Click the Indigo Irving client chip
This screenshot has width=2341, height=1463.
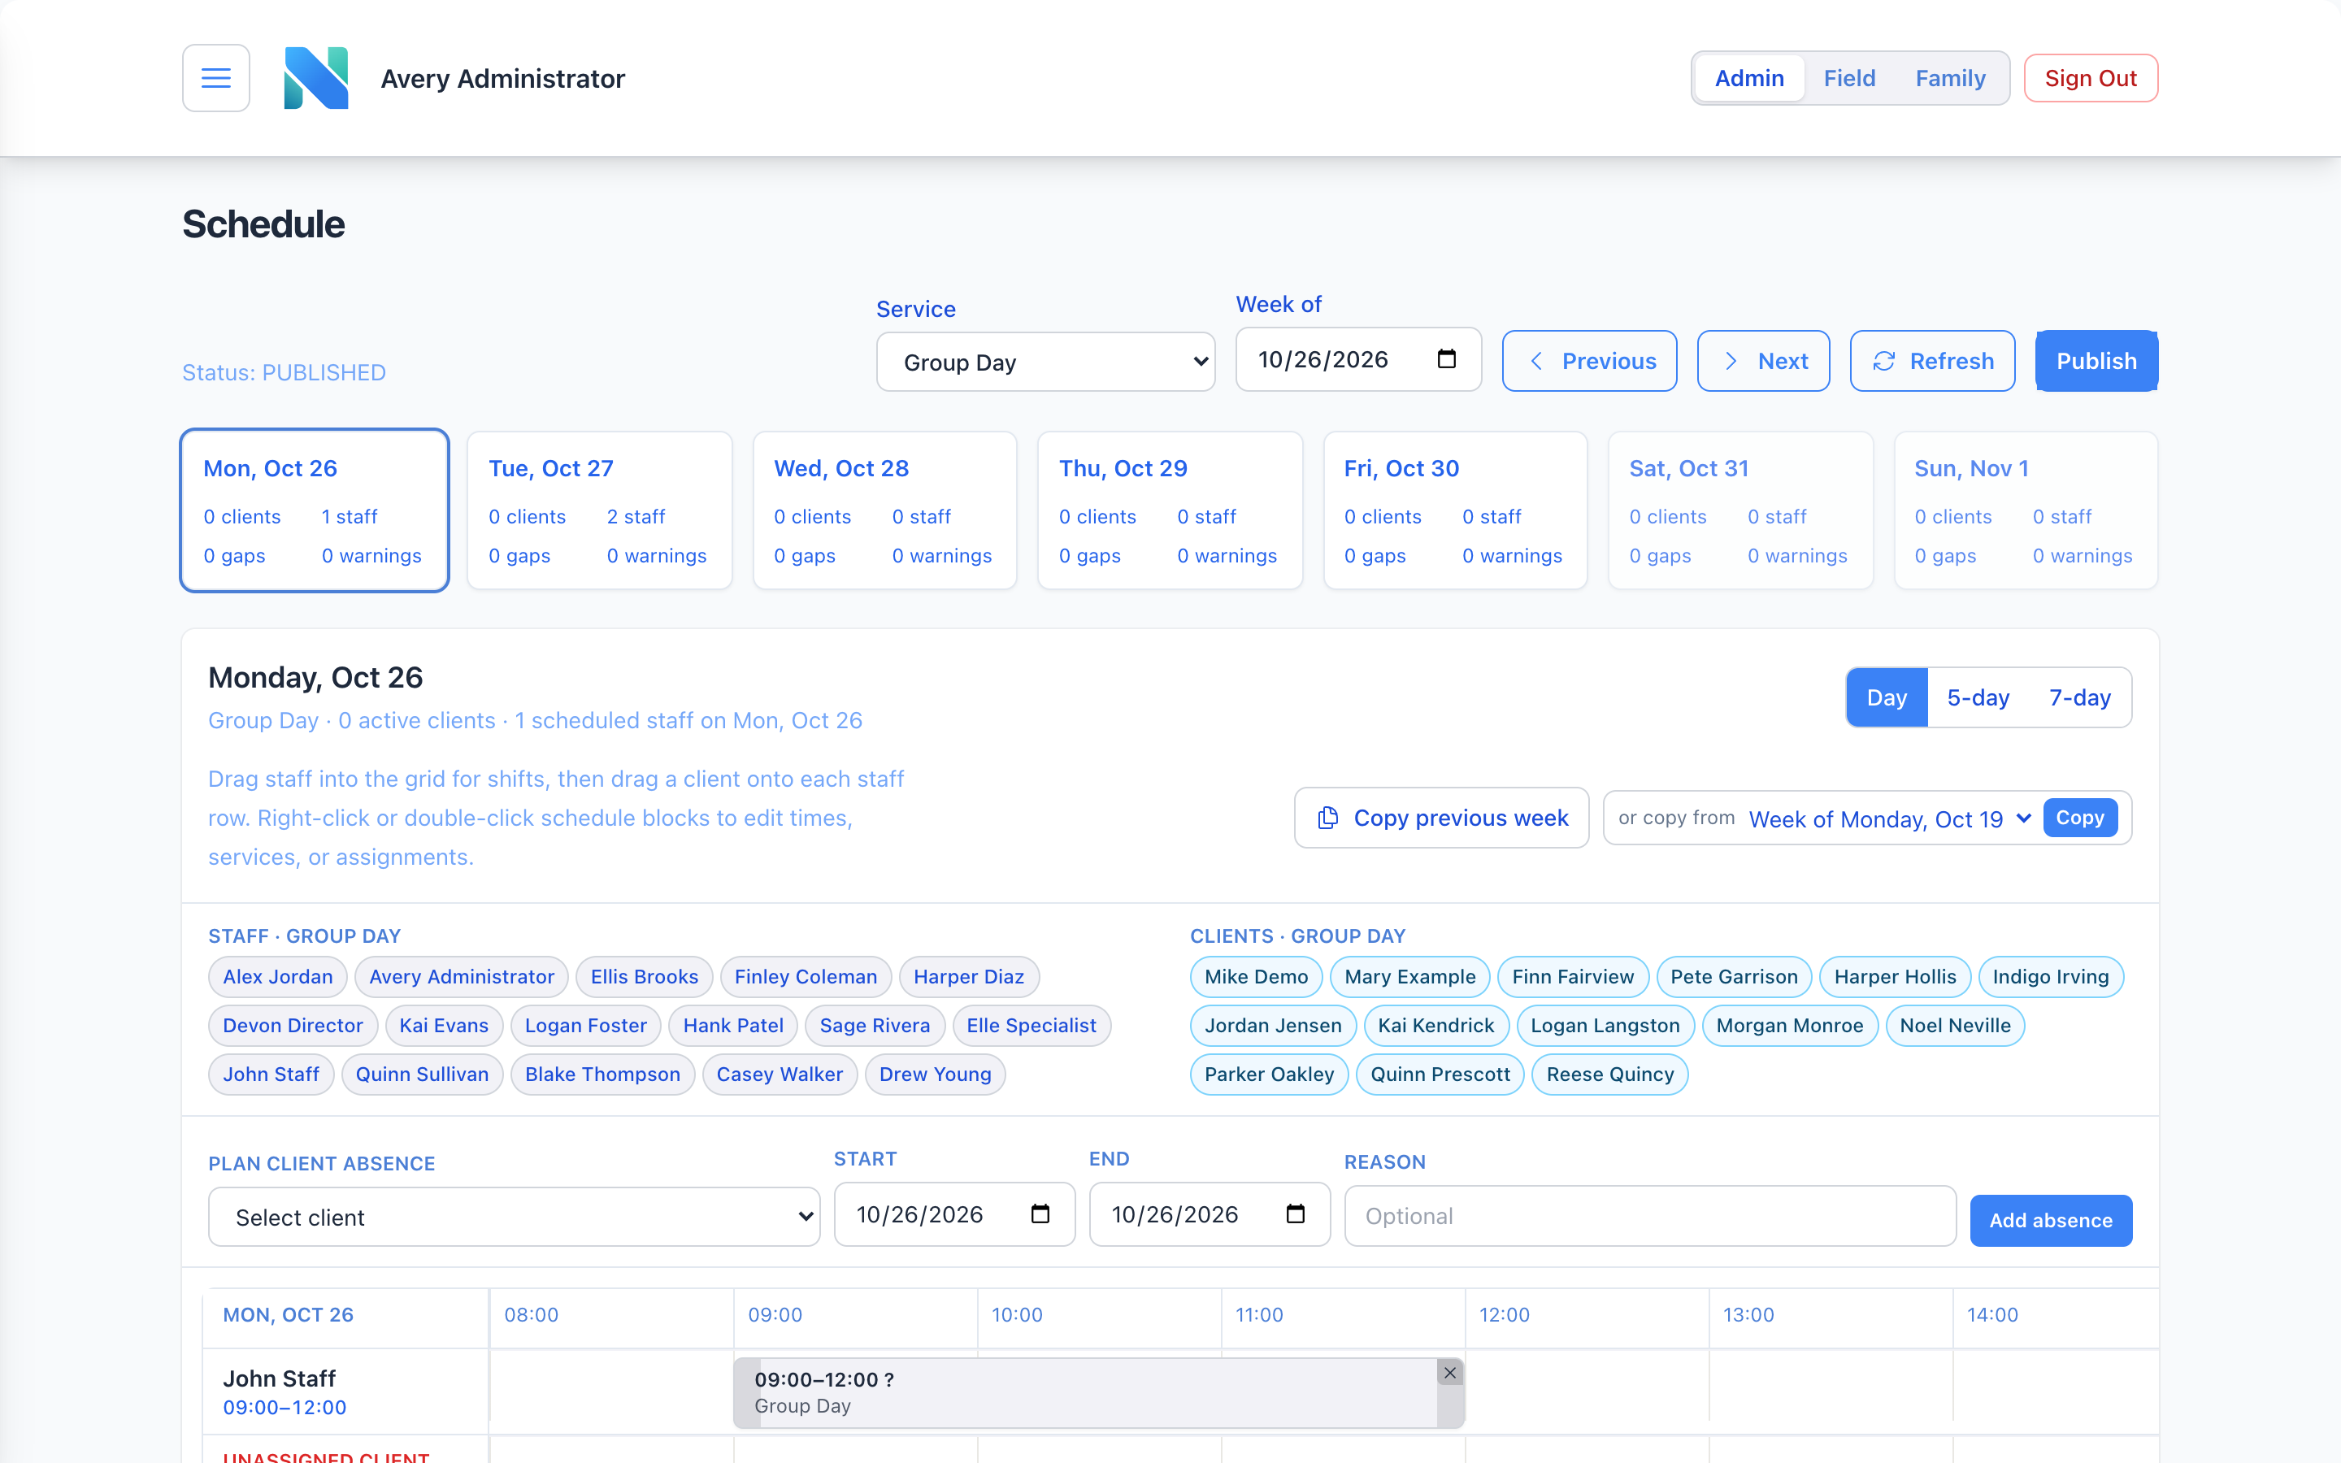click(2051, 977)
